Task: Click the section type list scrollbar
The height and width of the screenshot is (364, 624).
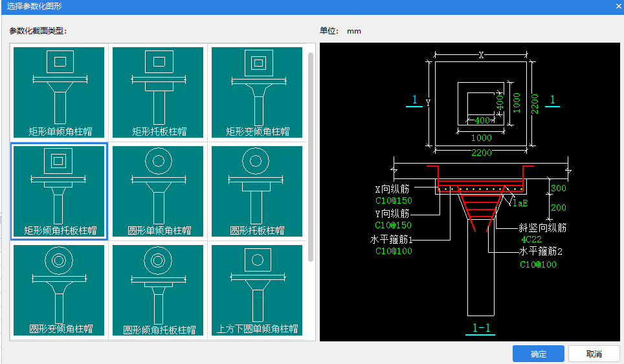Action: coord(311,155)
